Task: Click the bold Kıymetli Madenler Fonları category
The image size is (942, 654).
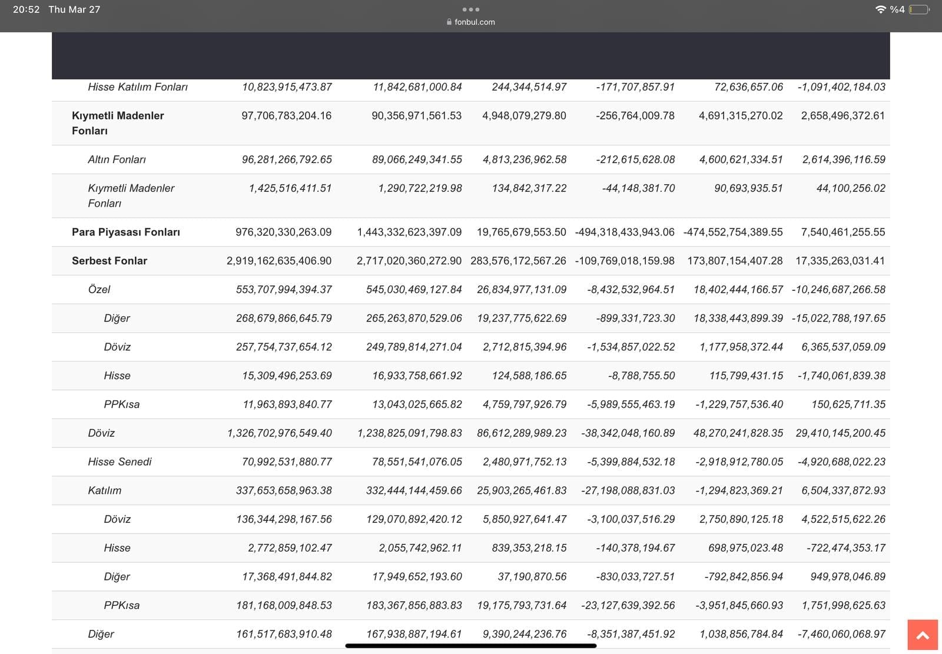Action: (118, 123)
